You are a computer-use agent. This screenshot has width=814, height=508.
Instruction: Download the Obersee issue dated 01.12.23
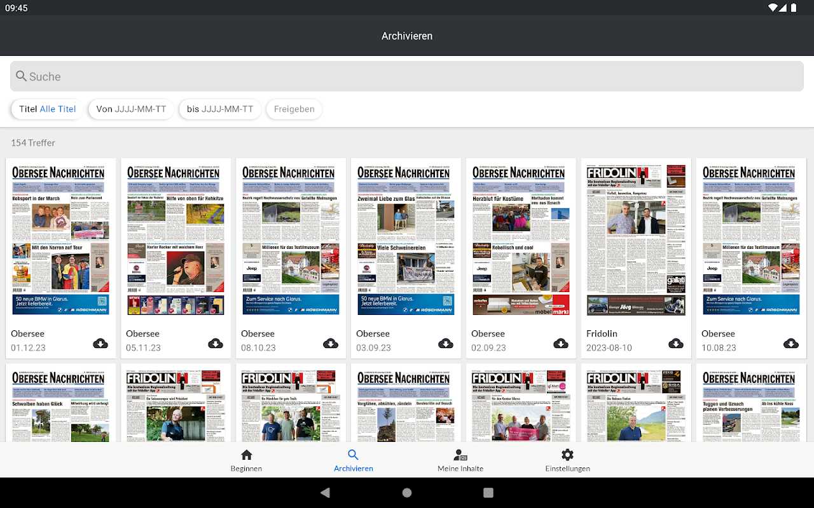tap(100, 344)
